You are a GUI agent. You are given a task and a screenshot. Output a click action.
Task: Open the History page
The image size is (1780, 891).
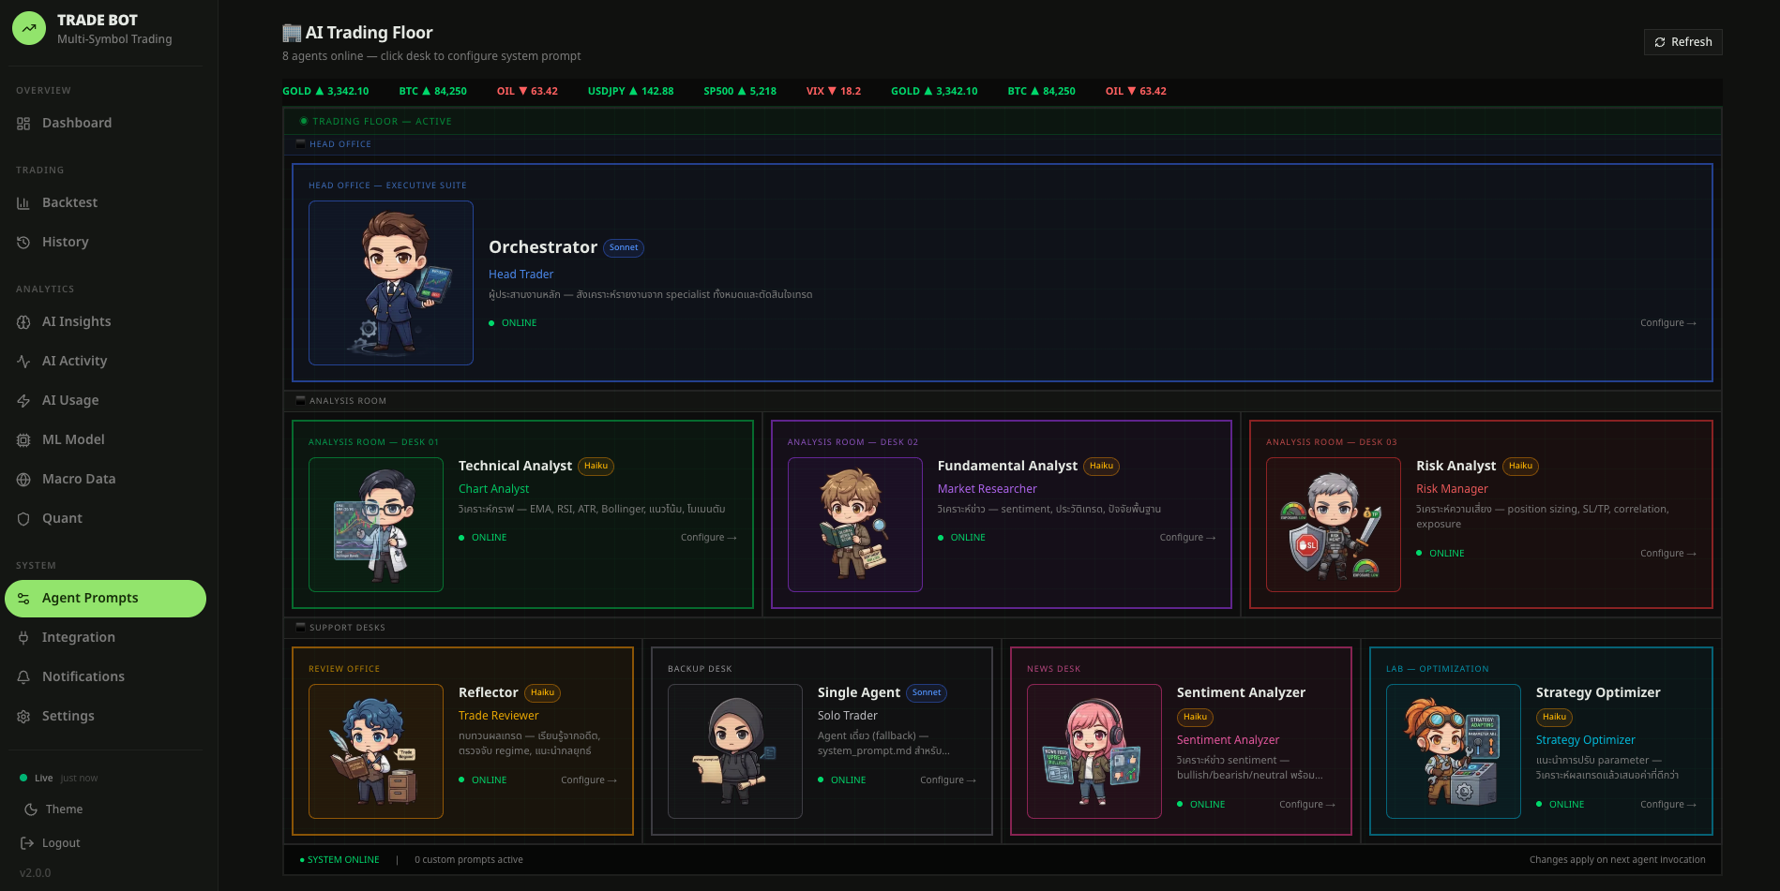(105, 243)
